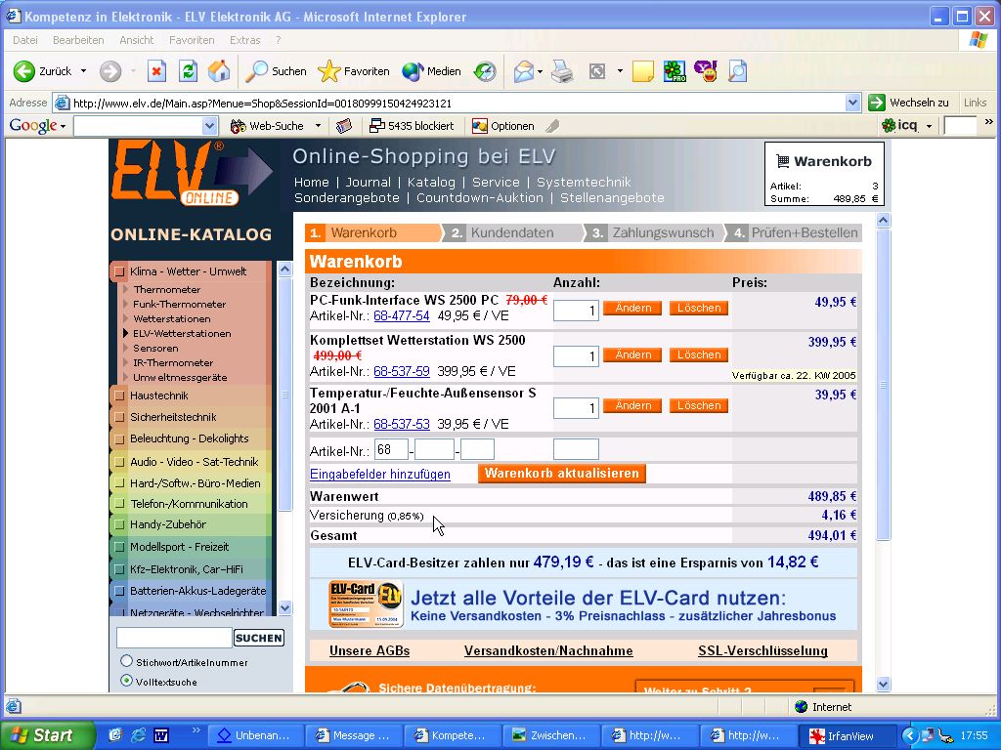
Task: Open Web-Suche dropdown arrow
Action: (318, 126)
